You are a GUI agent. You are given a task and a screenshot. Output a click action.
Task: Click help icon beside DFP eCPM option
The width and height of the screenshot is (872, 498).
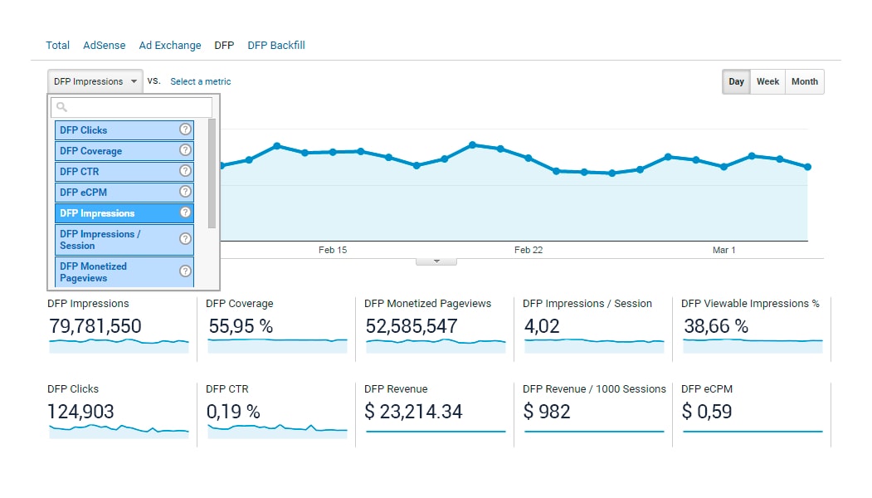tap(185, 192)
